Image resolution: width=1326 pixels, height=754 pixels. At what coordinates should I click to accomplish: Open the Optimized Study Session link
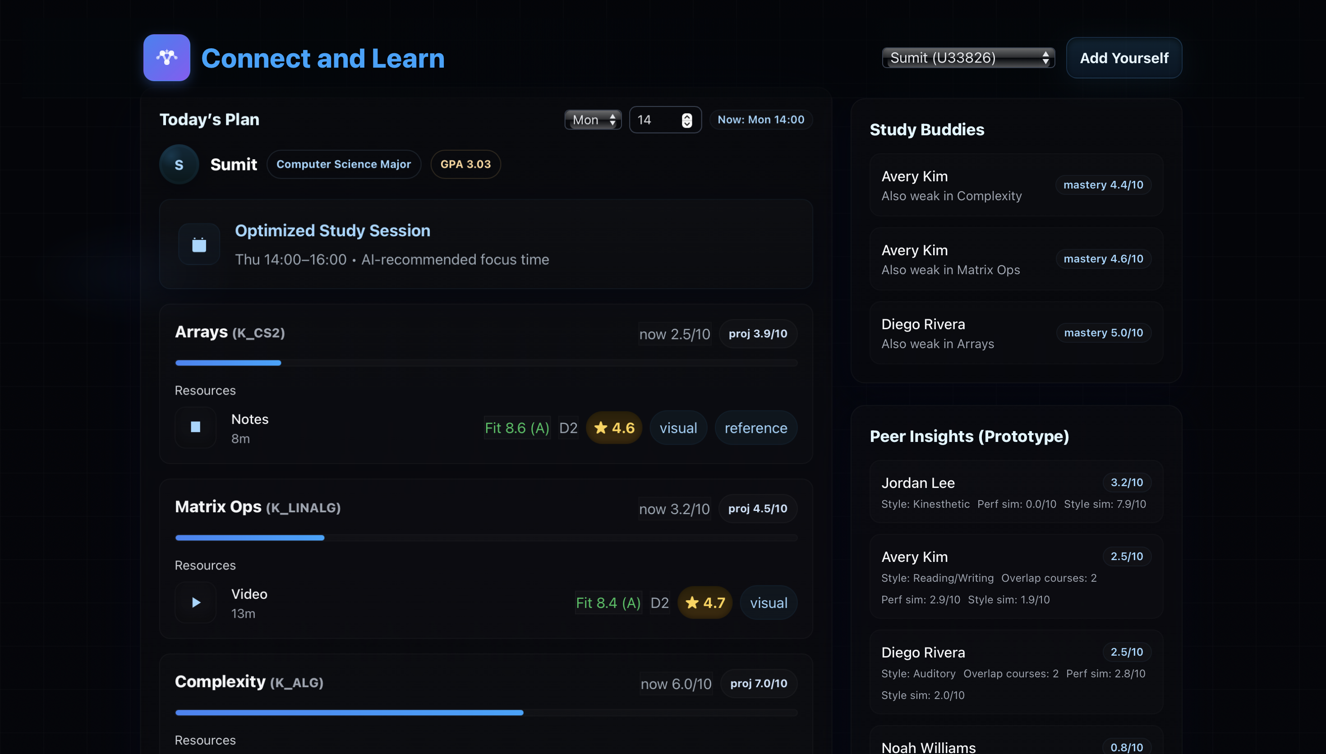pyautogui.click(x=332, y=230)
